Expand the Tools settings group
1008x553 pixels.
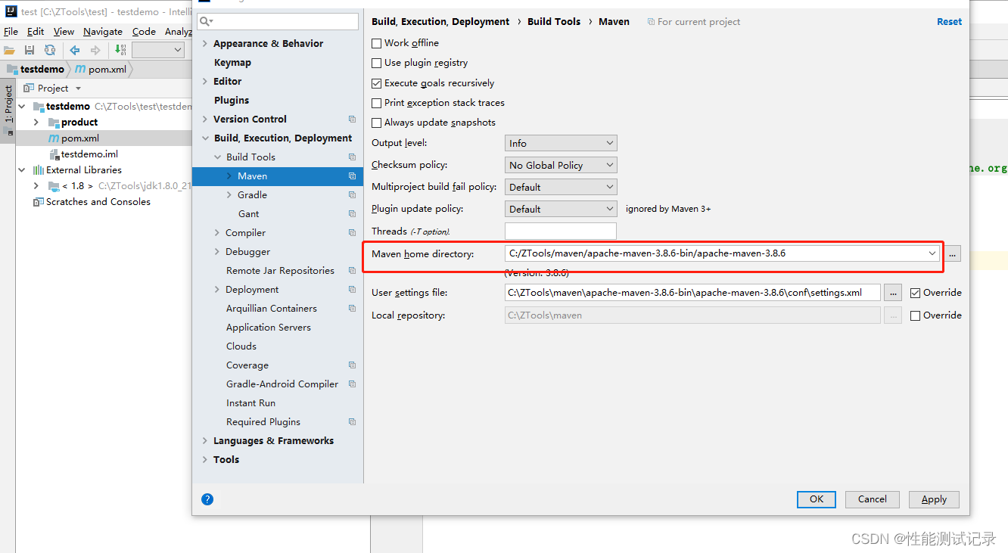tap(205, 460)
